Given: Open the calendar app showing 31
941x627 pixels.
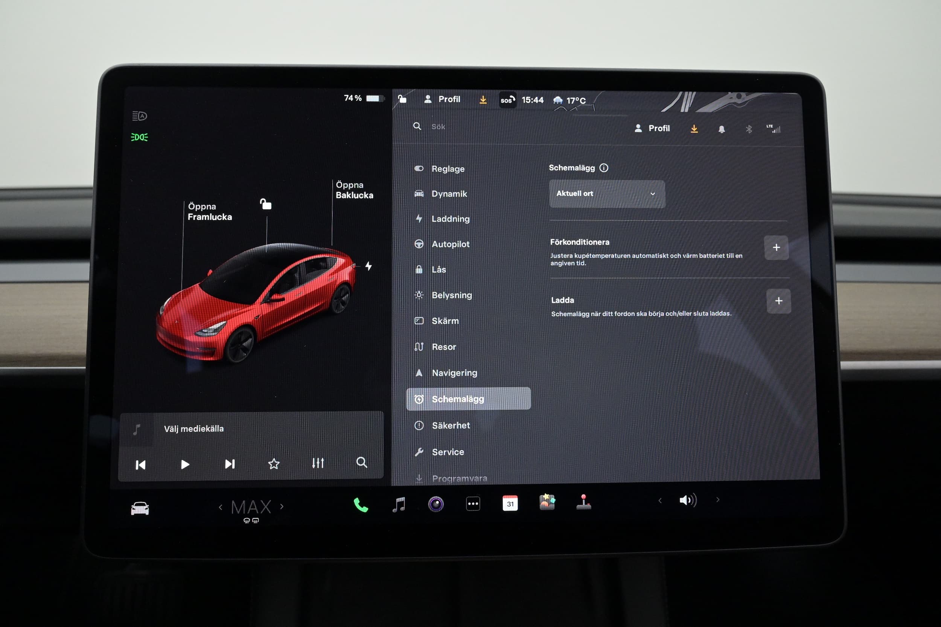Looking at the screenshot, I should pos(510,503).
